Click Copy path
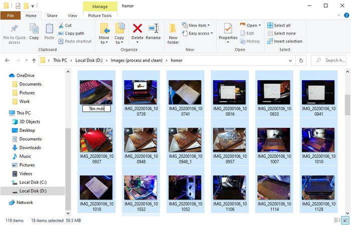The image size is (351, 225). pyautogui.click(x=71, y=34)
